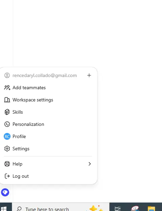Viewport: 162px width, 211px height.
Task: Click the blue diamond badge icon below the menu
Action: click(x=5, y=192)
